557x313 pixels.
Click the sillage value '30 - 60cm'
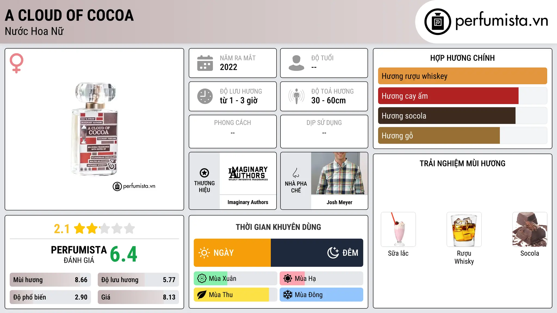pos(329,101)
